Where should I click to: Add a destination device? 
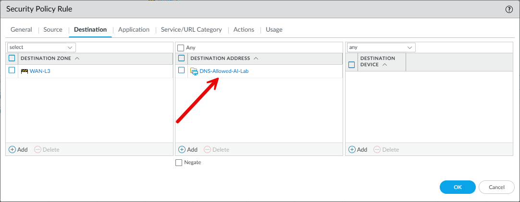click(358, 150)
